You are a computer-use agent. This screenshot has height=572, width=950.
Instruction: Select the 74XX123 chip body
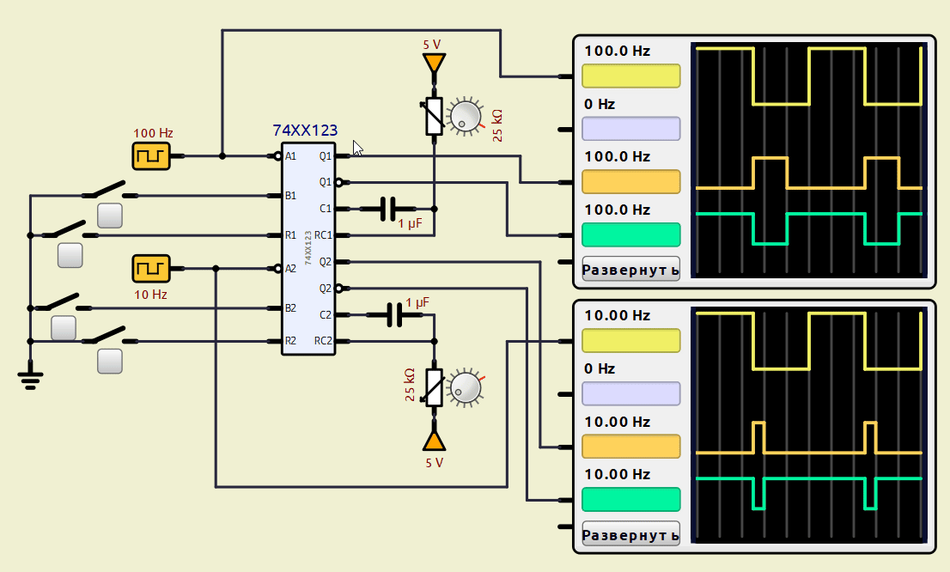click(x=309, y=248)
